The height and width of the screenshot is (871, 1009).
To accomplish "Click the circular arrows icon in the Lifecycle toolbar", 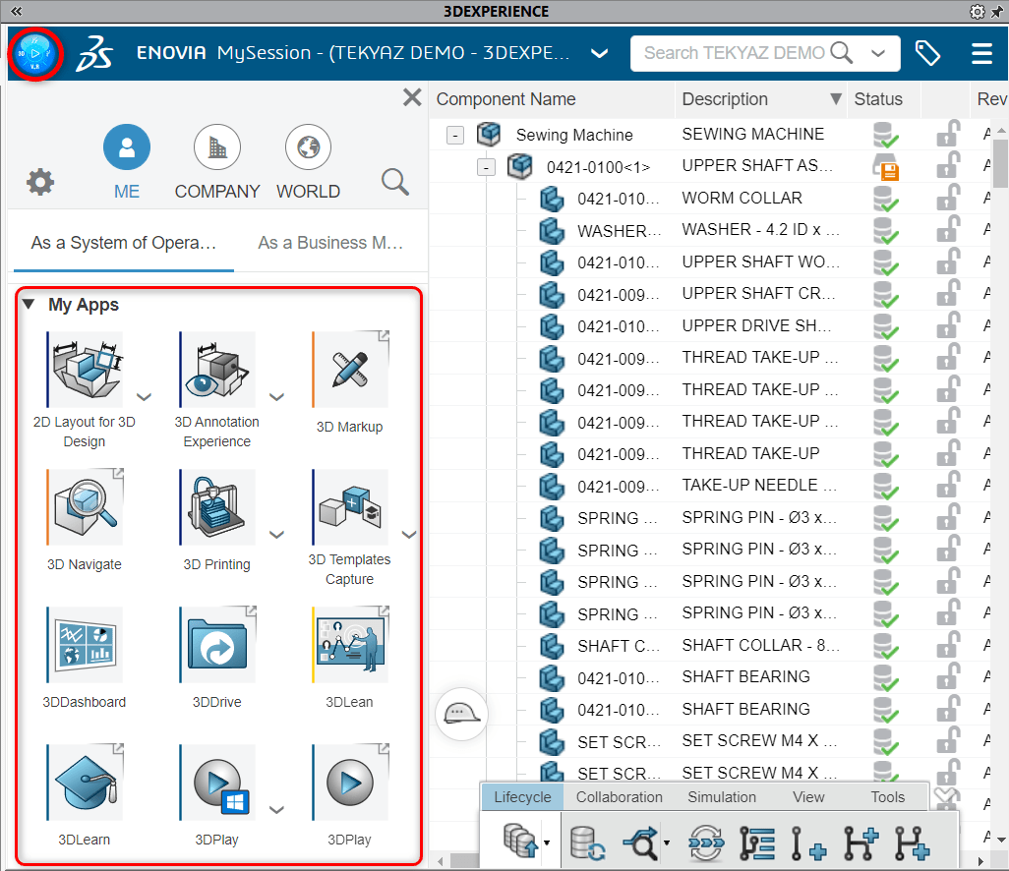I will point(706,843).
